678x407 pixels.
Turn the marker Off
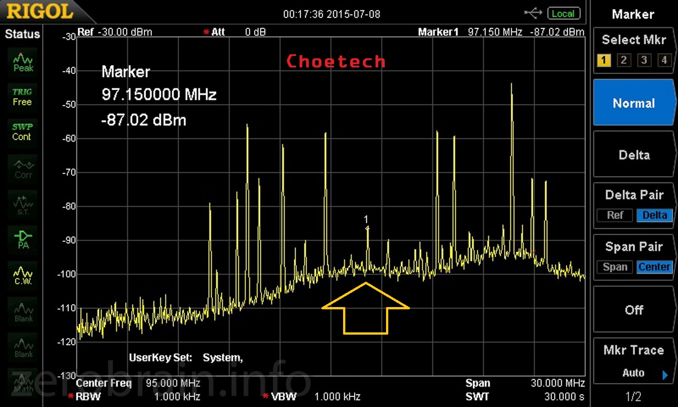click(x=634, y=310)
